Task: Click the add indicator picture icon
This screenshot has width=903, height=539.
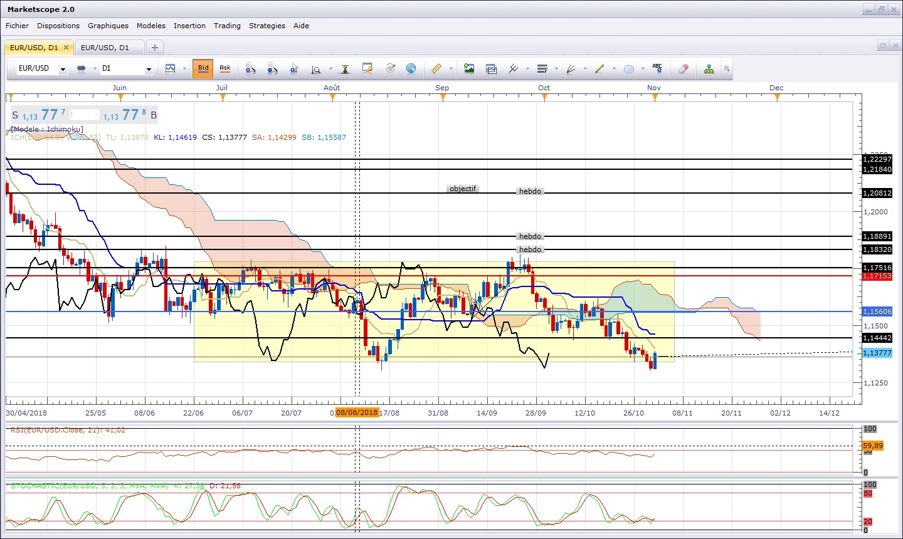Action: (x=469, y=68)
